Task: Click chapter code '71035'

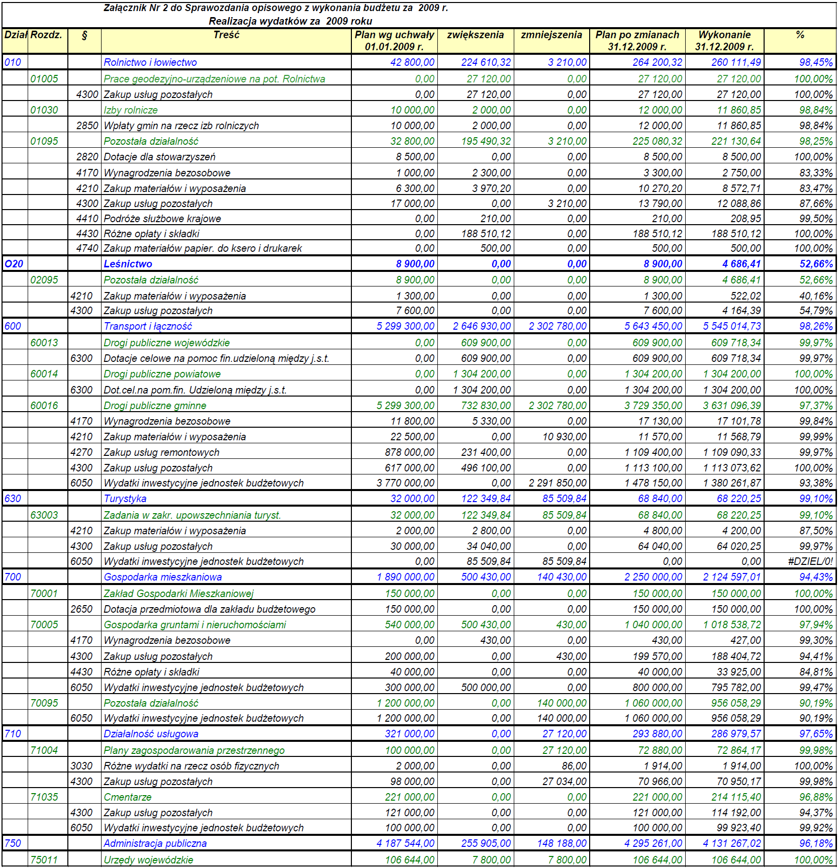Action: pos(44,797)
